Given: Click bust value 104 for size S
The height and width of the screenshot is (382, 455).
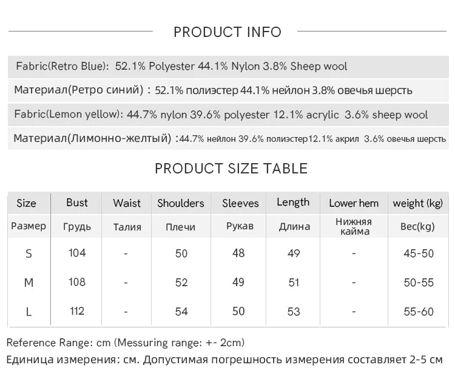Looking at the screenshot, I should [x=77, y=253].
